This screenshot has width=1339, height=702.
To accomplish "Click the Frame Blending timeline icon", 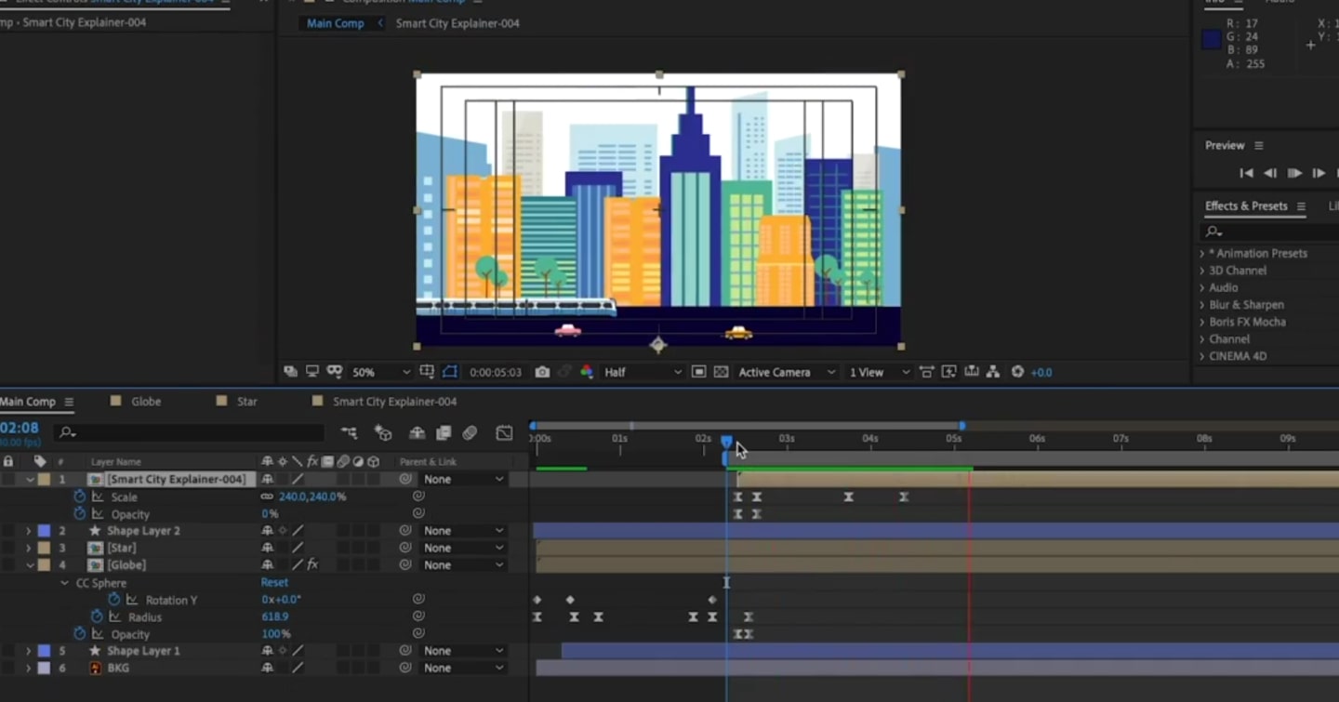I will pos(444,432).
